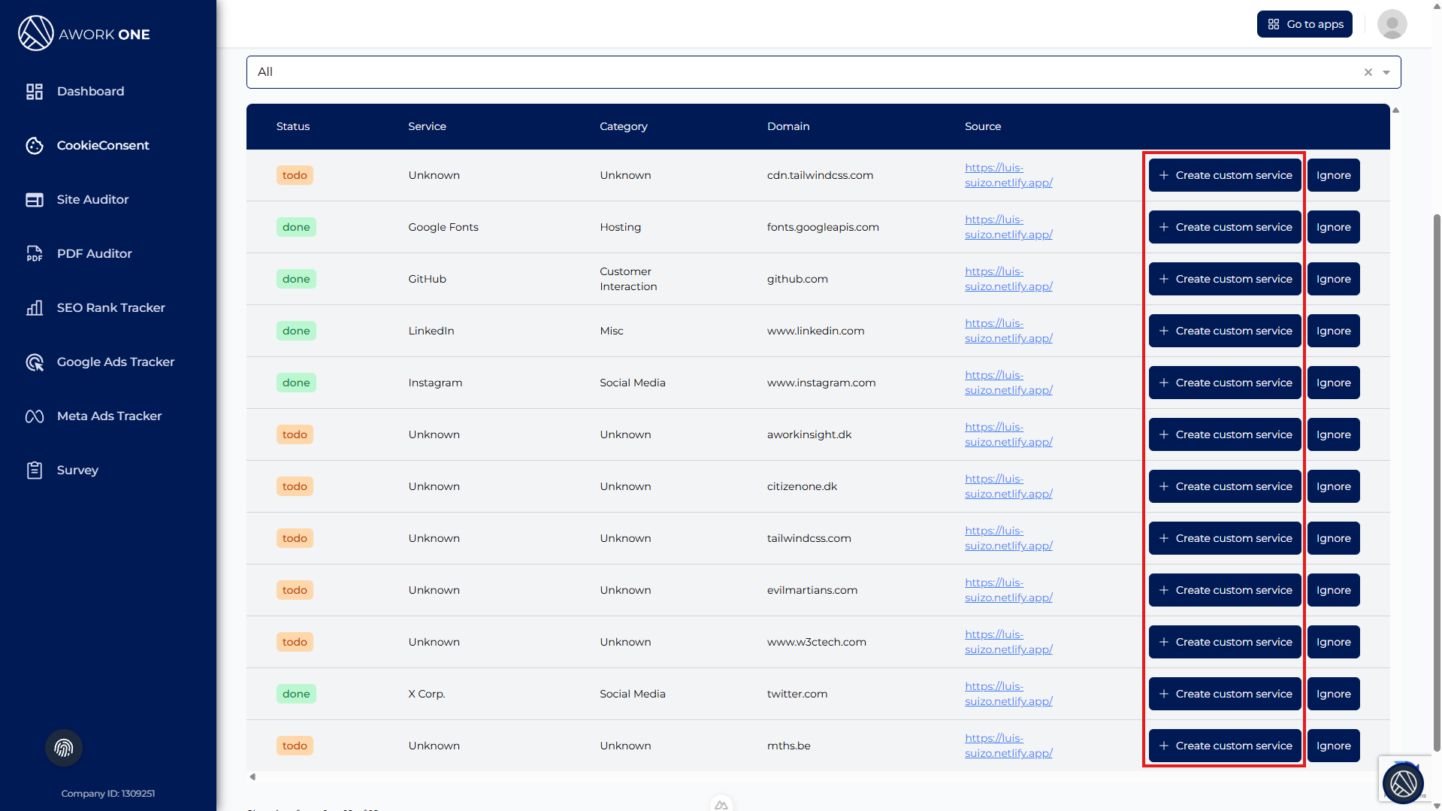
Task: Click the Site Auditor icon
Action: point(35,200)
